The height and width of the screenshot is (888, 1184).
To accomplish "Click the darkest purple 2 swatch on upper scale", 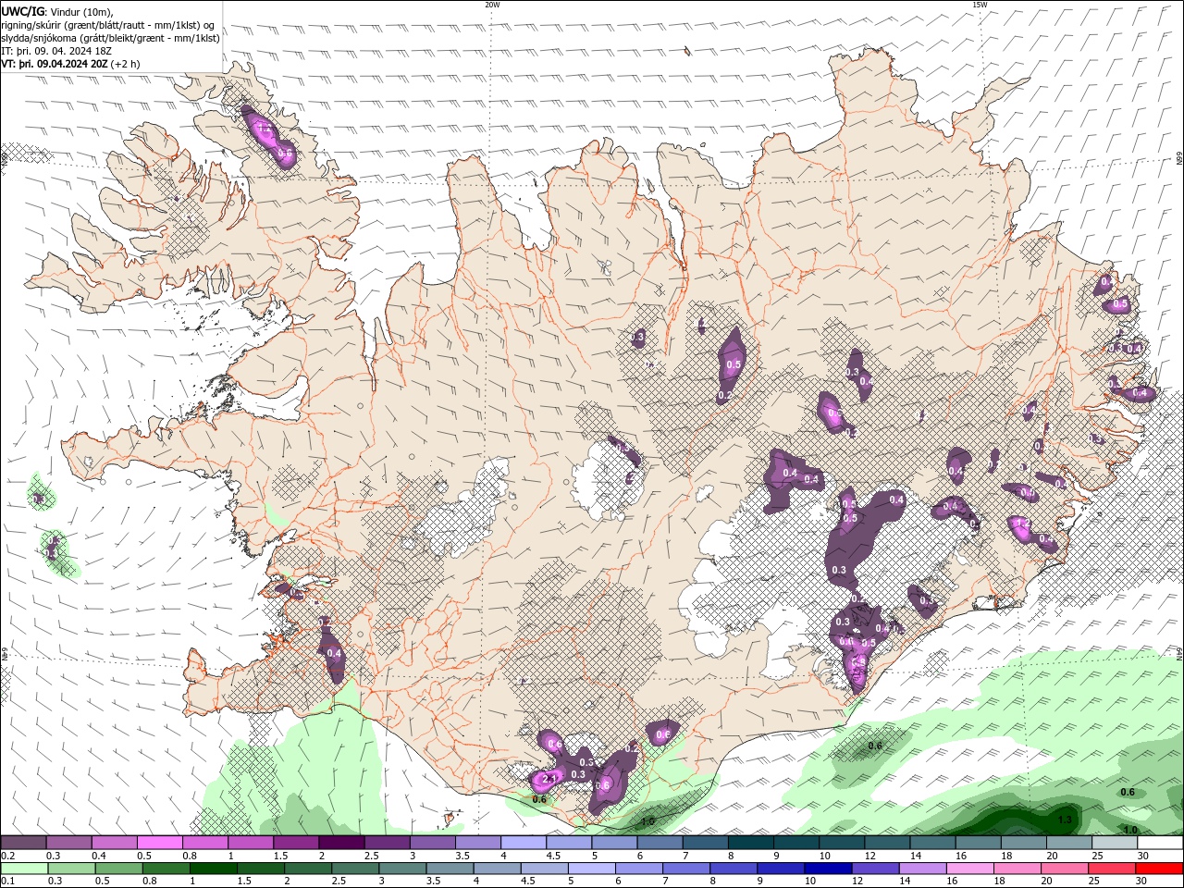I will tap(340, 843).
